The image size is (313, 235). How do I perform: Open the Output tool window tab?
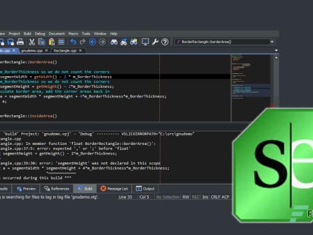point(145,189)
